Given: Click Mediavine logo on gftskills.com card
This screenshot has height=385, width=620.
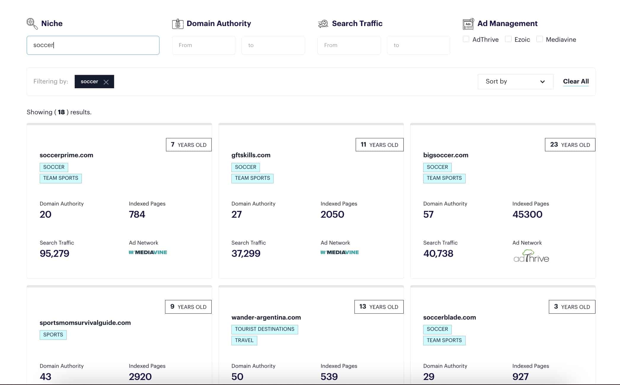Looking at the screenshot, I should (340, 252).
